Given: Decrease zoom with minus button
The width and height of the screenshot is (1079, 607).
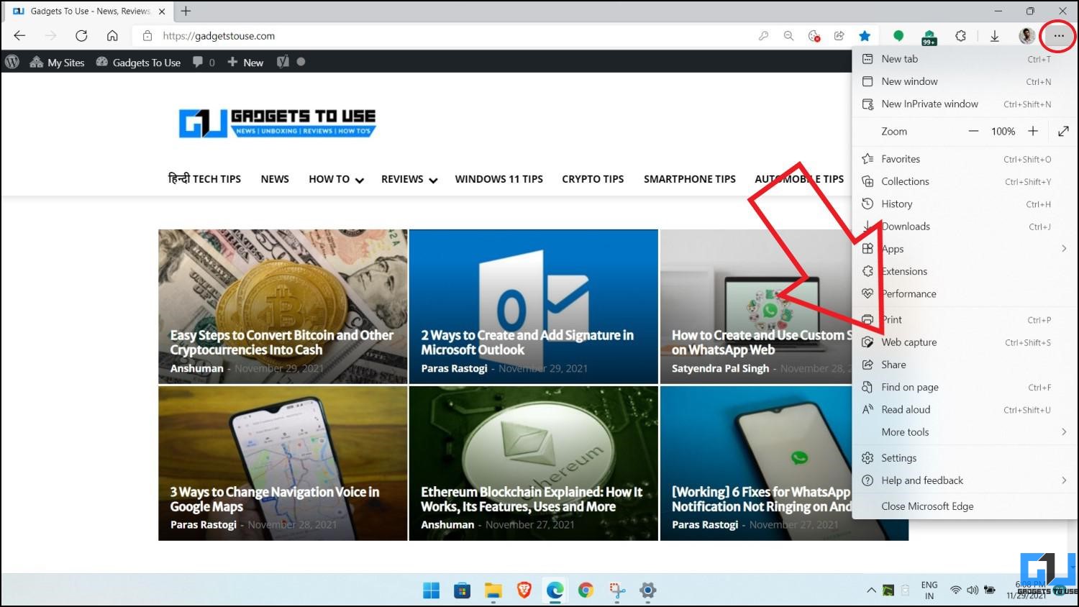Looking at the screenshot, I should 973,131.
